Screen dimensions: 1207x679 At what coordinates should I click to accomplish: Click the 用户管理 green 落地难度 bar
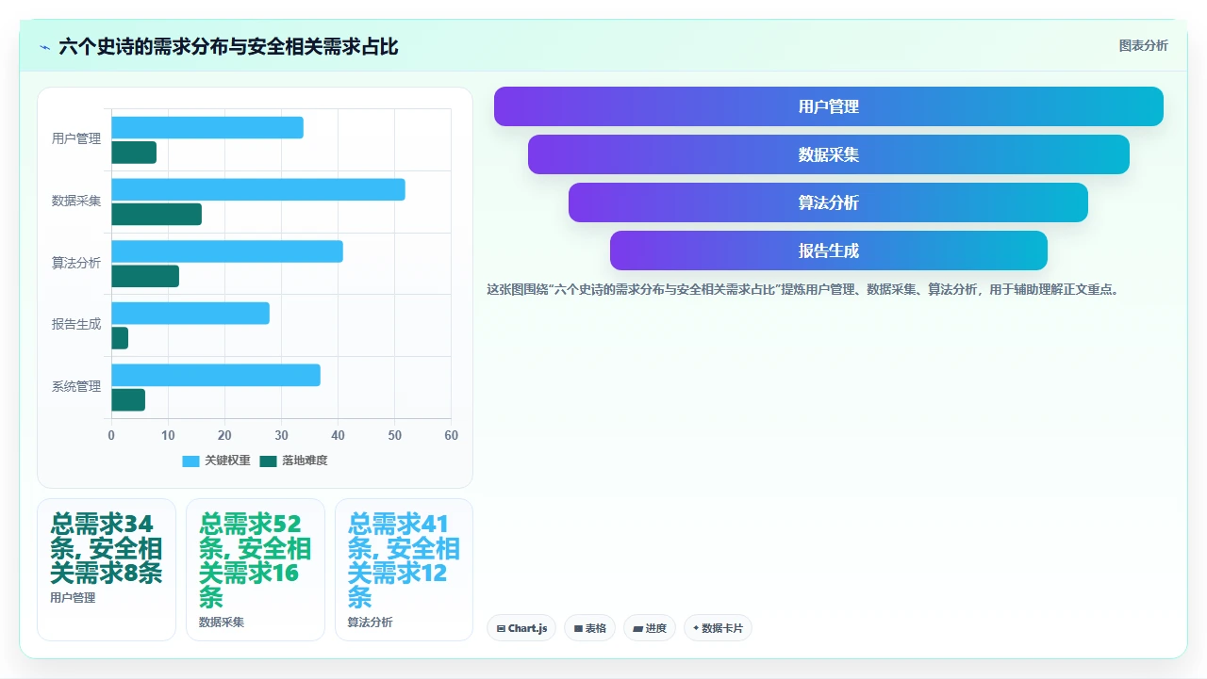pos(134,153)
